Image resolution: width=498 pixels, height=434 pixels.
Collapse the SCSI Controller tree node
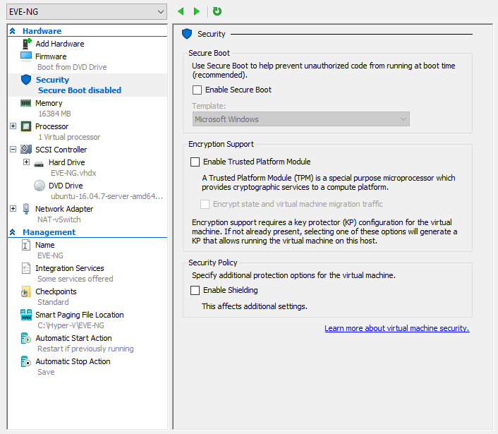point(13,150)
